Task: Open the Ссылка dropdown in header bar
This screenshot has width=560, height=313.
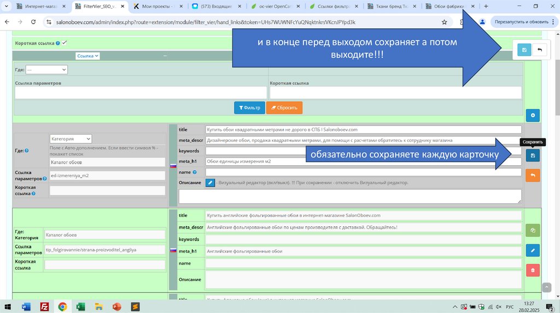Action: [x=87, y=56]
